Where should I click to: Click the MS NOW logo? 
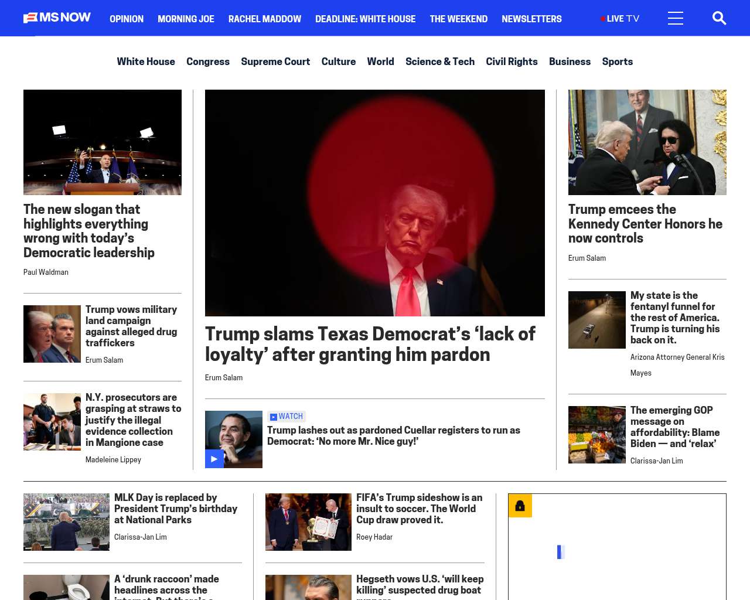click(x=57, y=18)
